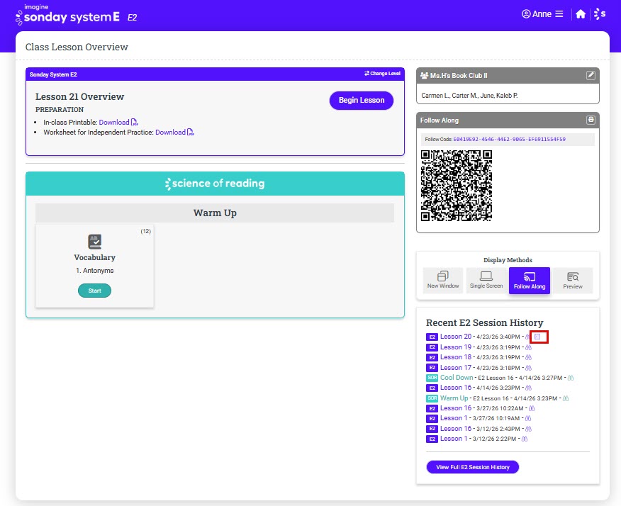Click binoculars icon for Lesson 16 on 4/14/26

click(x=528, y=388)
